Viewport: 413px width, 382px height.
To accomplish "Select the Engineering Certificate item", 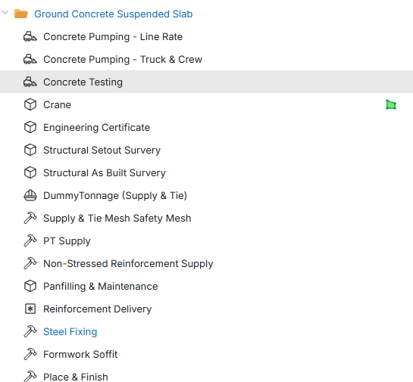I will coord(96,128).
